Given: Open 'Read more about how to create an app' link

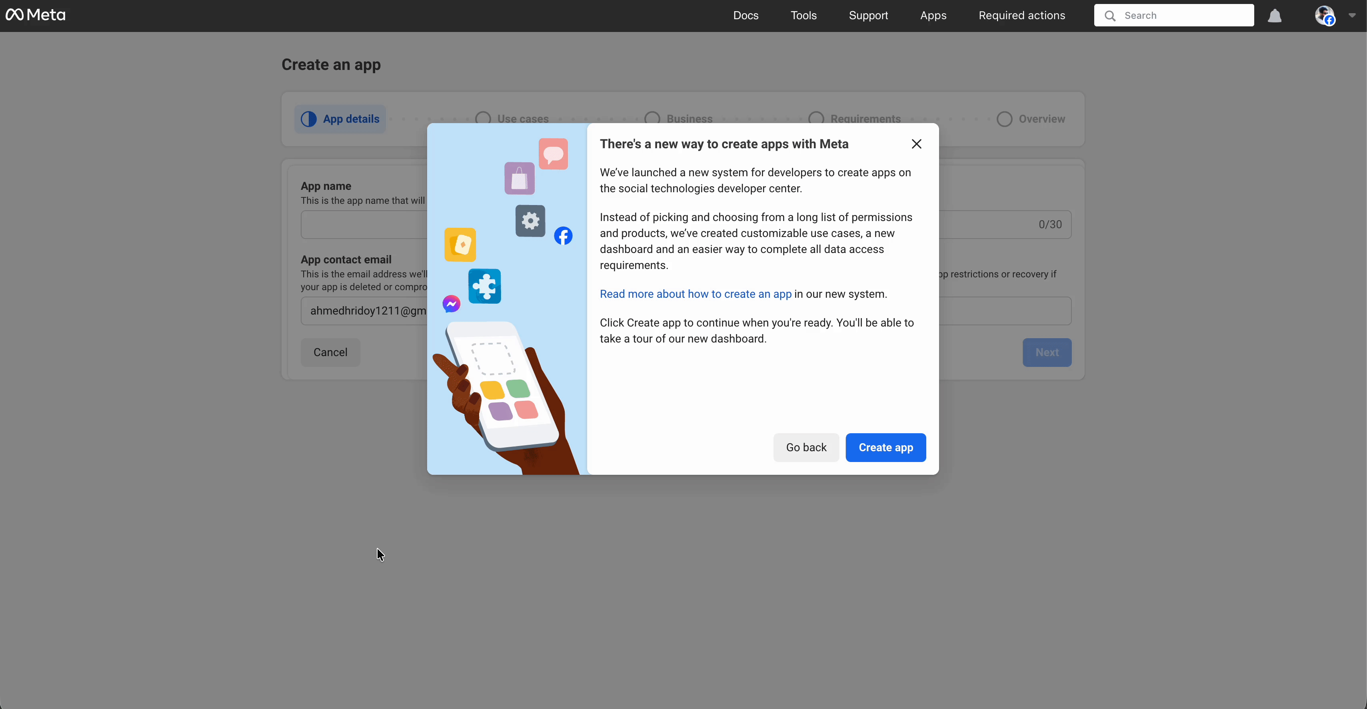Looking at the screenshot, I should pyautogui.click(x=695, y=294).
